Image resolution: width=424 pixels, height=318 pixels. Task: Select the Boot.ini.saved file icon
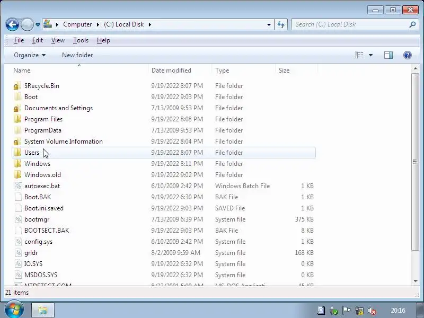click(x=18, y=208)
